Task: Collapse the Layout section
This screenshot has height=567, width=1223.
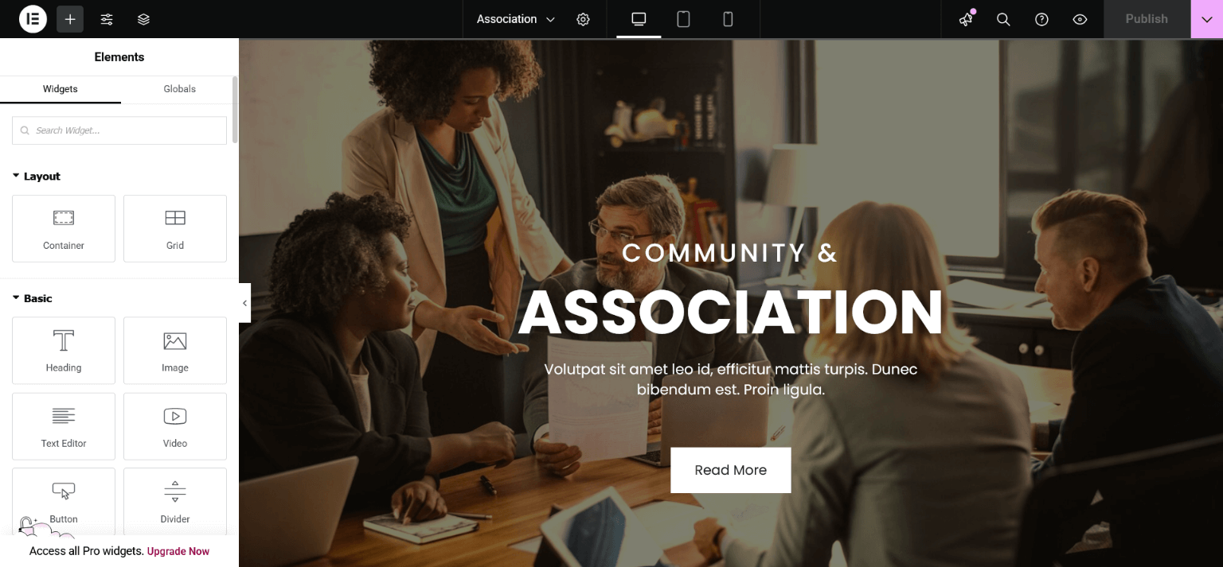Action: pos(37,177)
